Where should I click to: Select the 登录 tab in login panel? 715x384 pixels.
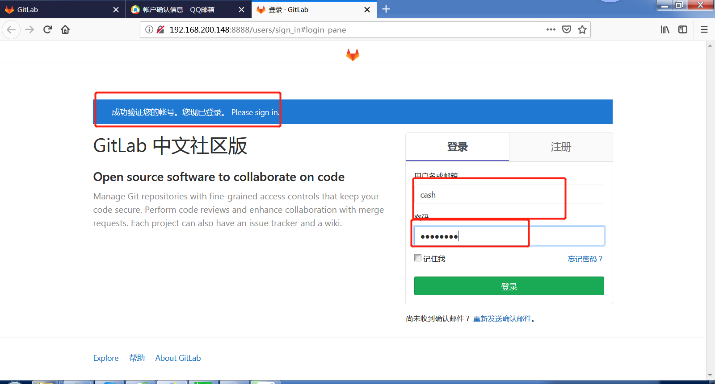point(457,147)
